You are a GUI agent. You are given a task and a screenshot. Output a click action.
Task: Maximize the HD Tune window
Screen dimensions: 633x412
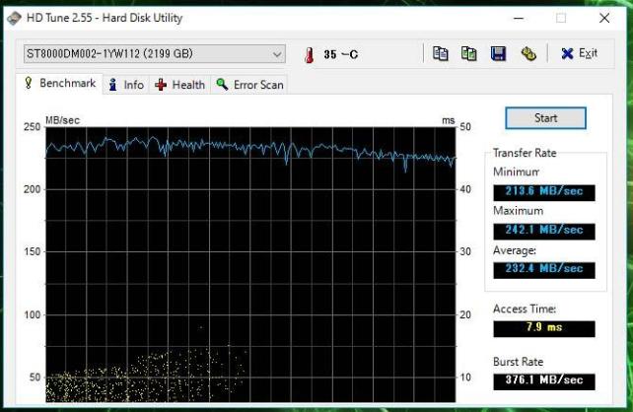click(561, 18)
